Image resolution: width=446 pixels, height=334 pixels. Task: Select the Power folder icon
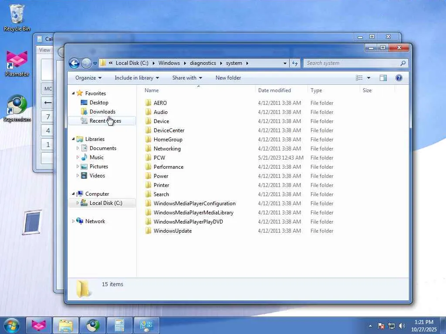pos(148,176)
